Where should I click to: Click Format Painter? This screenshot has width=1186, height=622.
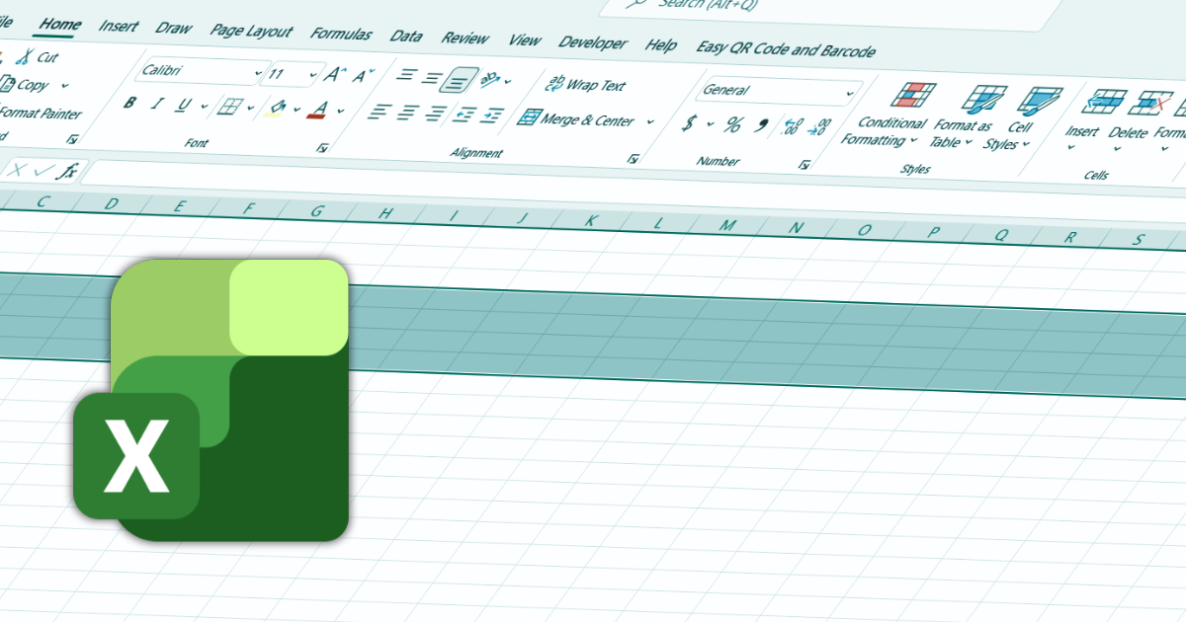point(41,114)
